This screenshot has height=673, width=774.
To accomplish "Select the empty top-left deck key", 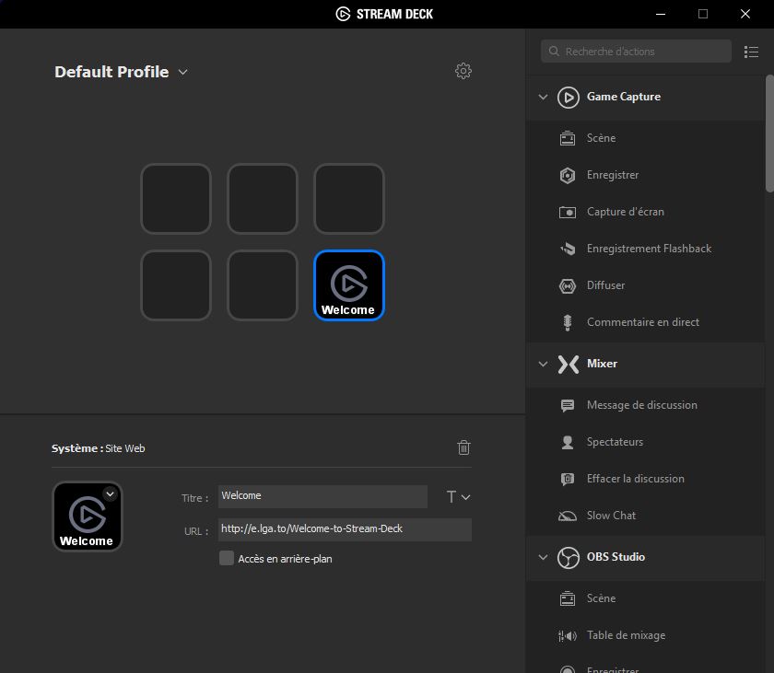I will [x=176, y=199].
